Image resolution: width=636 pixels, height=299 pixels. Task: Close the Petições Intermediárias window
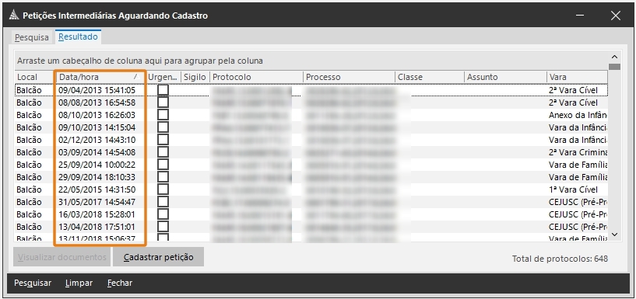(x=615, y=16)
